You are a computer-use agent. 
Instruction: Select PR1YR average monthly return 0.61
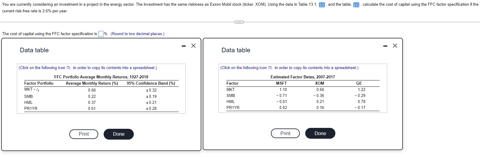(92, 108)
